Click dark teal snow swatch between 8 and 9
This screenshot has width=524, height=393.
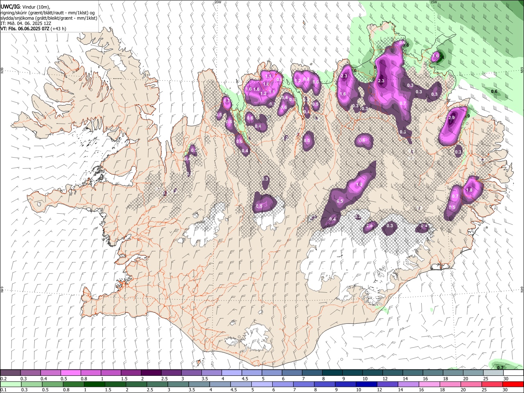coord(332,373)
